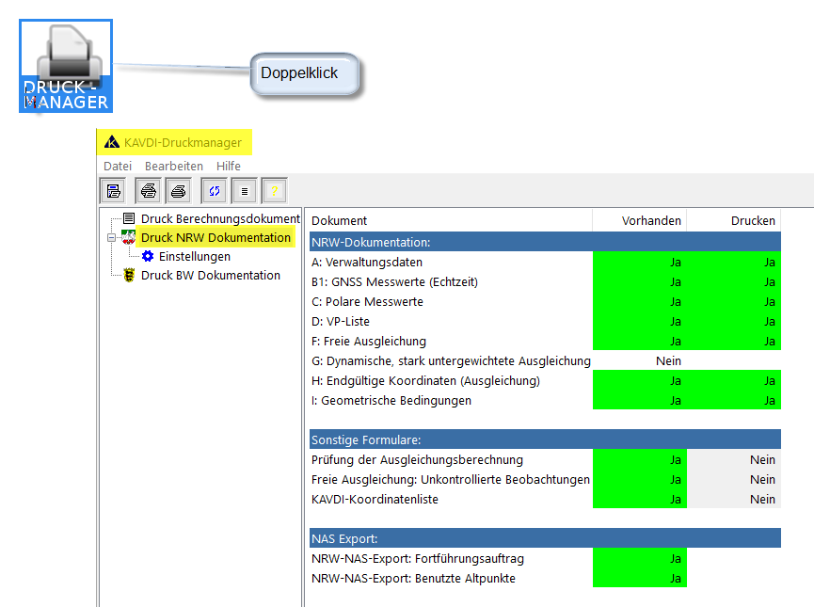Viewport: 814px width, 607px height.
Task: Click Vorhanden Ja for Prüfung der Ausgleichungsberechnung
Action: click(640, 459)
